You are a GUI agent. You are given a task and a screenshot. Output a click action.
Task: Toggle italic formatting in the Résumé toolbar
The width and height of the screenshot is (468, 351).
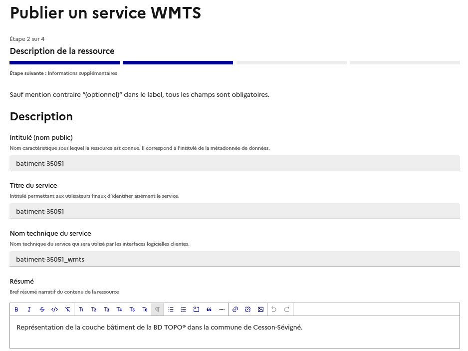click(x=29, y=309)
